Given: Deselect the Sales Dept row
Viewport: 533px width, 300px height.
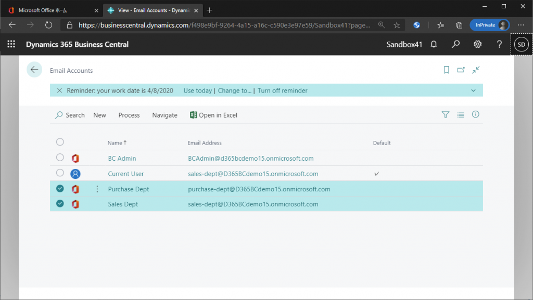Looking at the screenshot, I should (60, 203).
